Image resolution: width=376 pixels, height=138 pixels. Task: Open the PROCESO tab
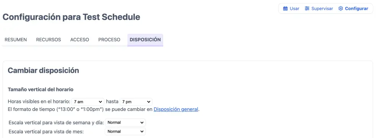tap(109, 40)
